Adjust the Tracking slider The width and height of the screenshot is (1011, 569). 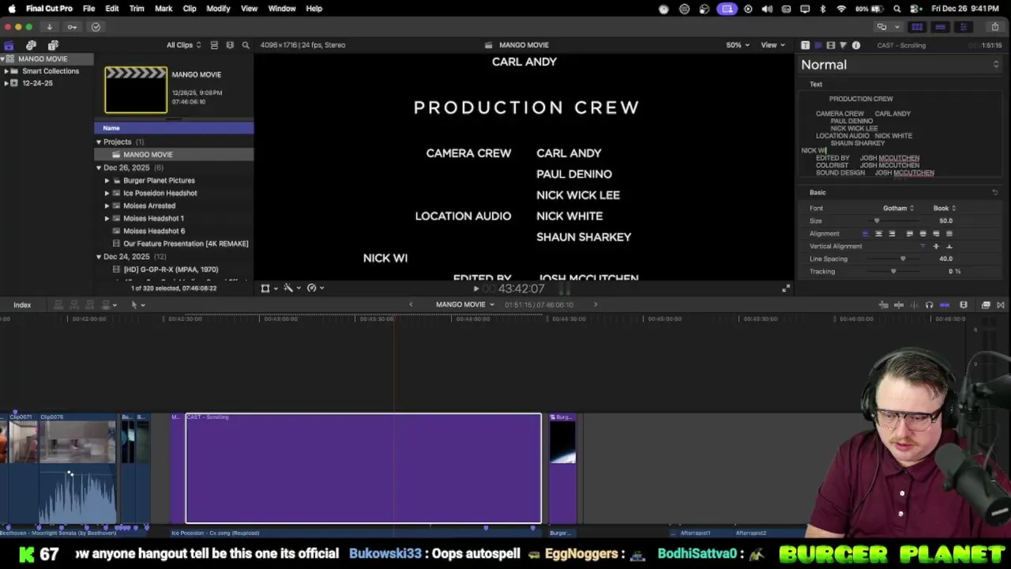click(x=893, y=272)
